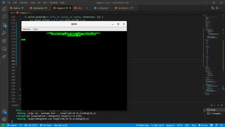Open the Explorer view in activity bar
The height and width of the screenshot is (127, 225).
(x=4, y=9)
